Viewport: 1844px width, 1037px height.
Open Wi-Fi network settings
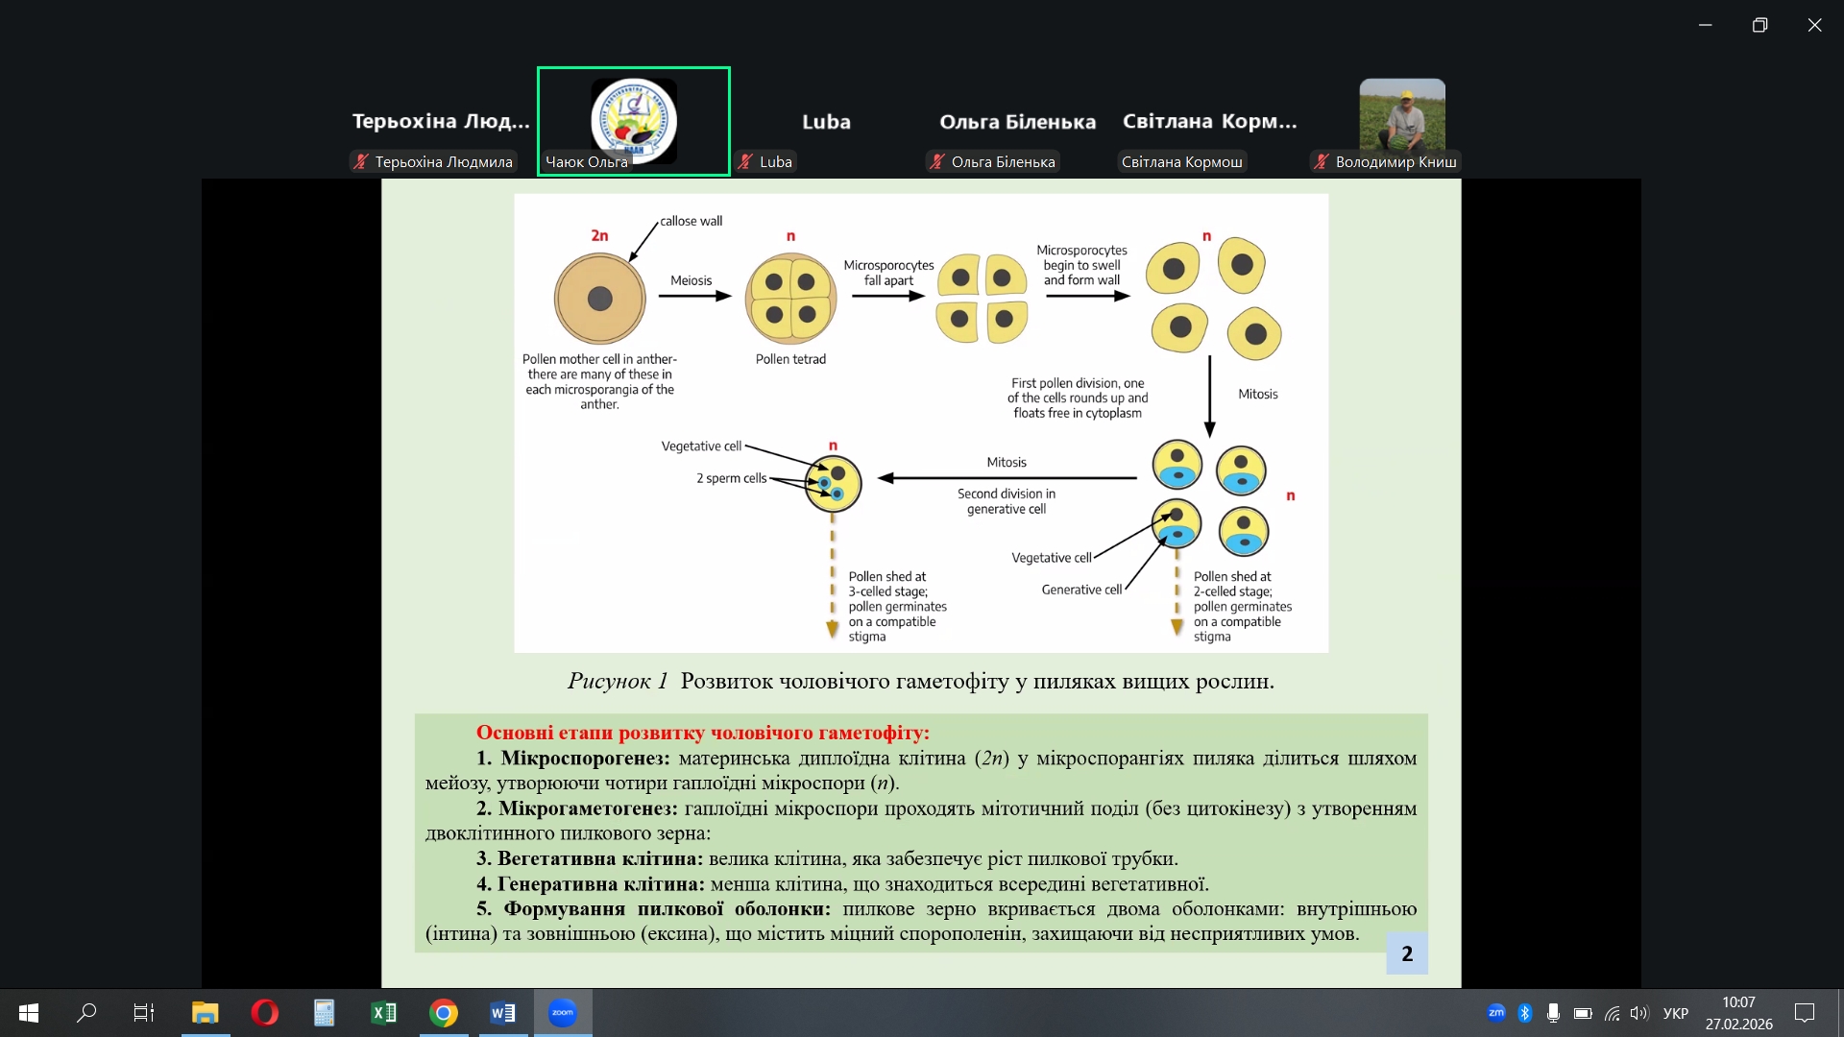1612,1013
